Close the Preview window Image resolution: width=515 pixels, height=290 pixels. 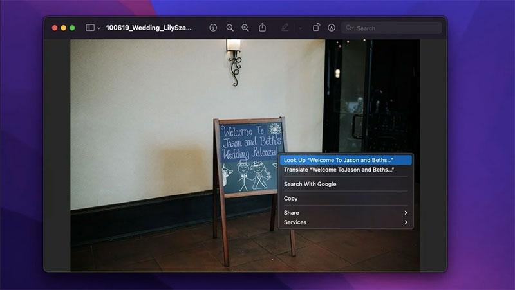[55, 28]
